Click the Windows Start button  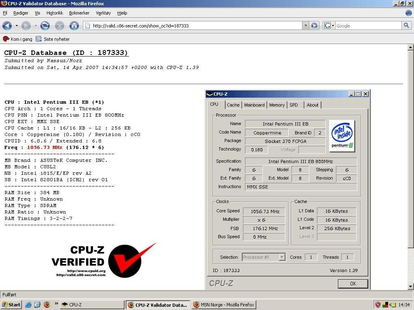11,305
